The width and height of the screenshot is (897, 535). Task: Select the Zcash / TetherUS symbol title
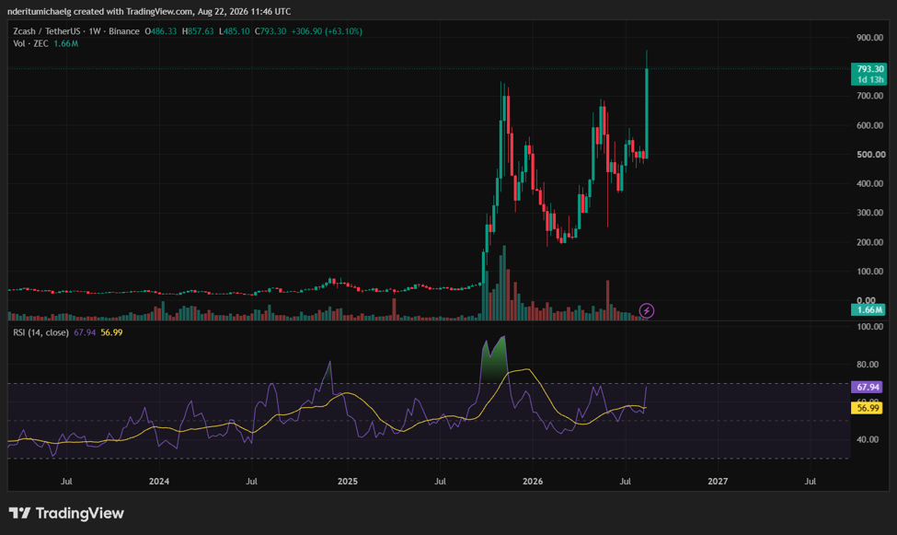click(47, 31)
